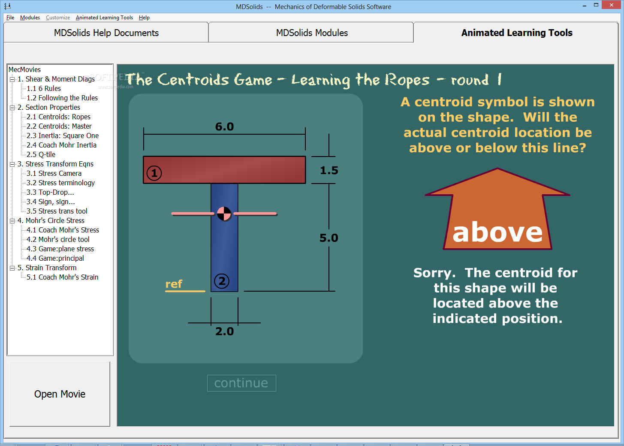This screenshot has height=446, width=624.
Task: Select '4.3 Game:plane stress'
Action: (60, 249)
